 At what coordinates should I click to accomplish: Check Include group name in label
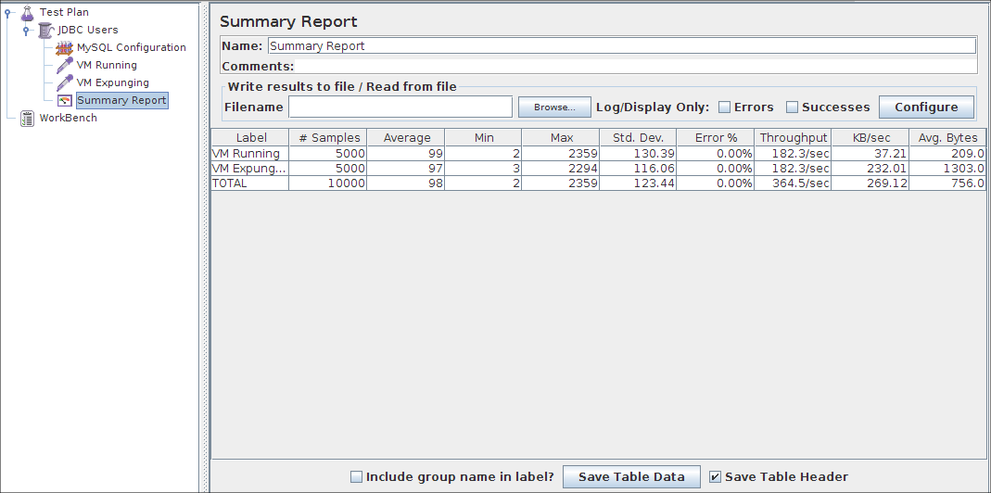[x=357, y=477]
